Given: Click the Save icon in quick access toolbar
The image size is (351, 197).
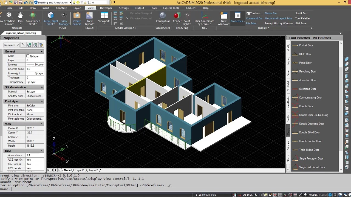Looking at the screenshot, I should 16,2.
